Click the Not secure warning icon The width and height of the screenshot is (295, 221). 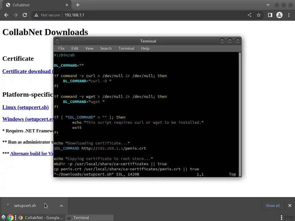pyautogui.click(x=36, y=15)
